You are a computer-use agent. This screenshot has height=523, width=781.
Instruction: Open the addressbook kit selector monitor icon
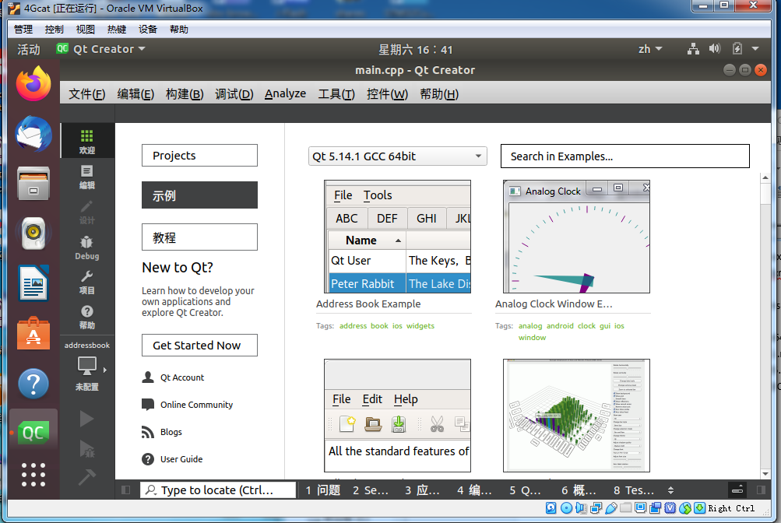click(x=86, y=366)
